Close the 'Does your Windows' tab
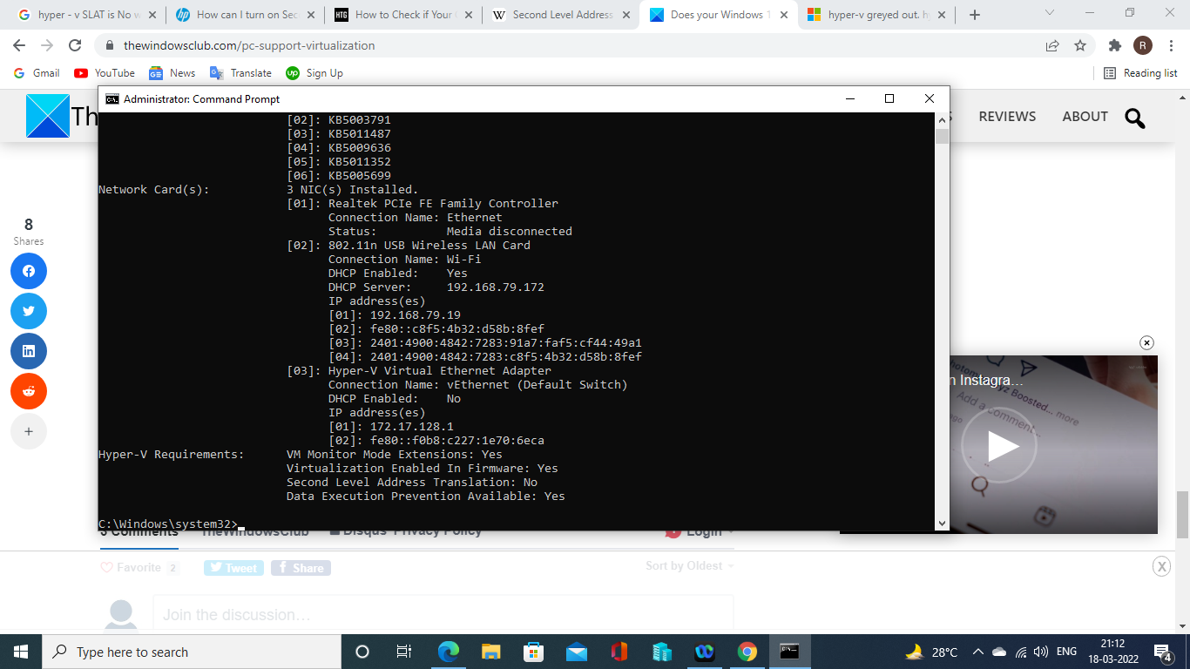 (783, 15)
